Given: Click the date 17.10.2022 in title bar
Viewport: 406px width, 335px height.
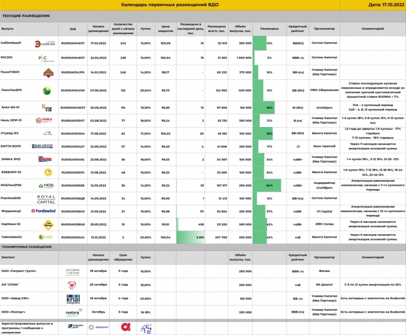Looking at the screenshot, I should (x=386, y=5).
